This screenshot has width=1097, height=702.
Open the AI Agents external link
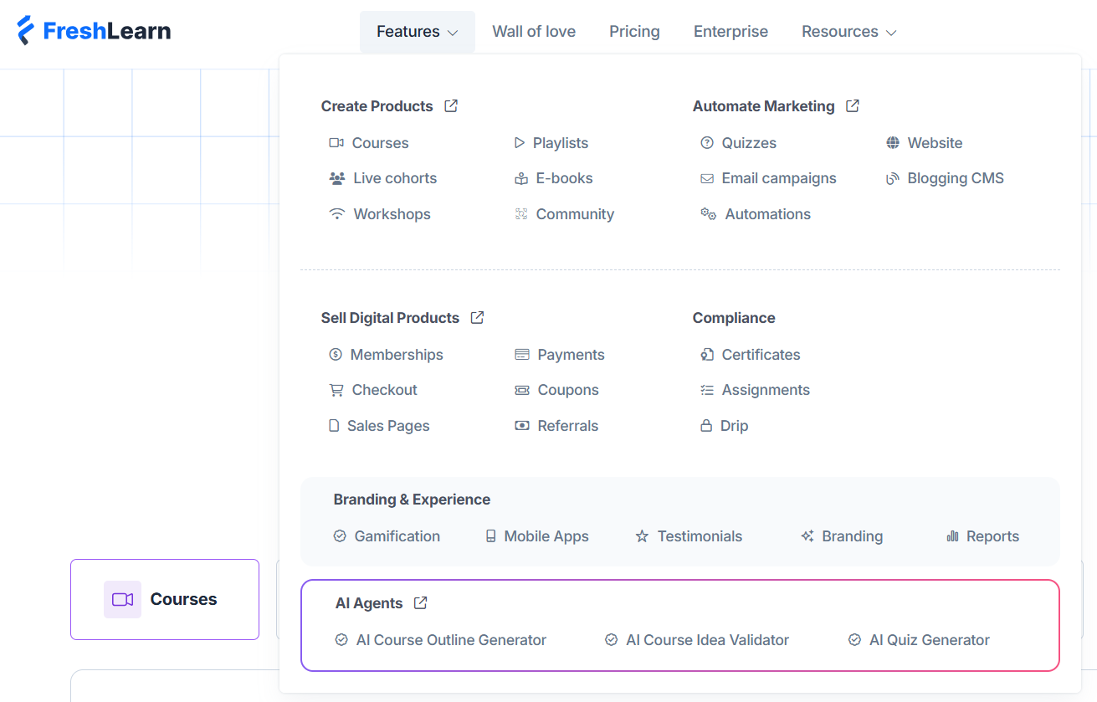(420, 602)
